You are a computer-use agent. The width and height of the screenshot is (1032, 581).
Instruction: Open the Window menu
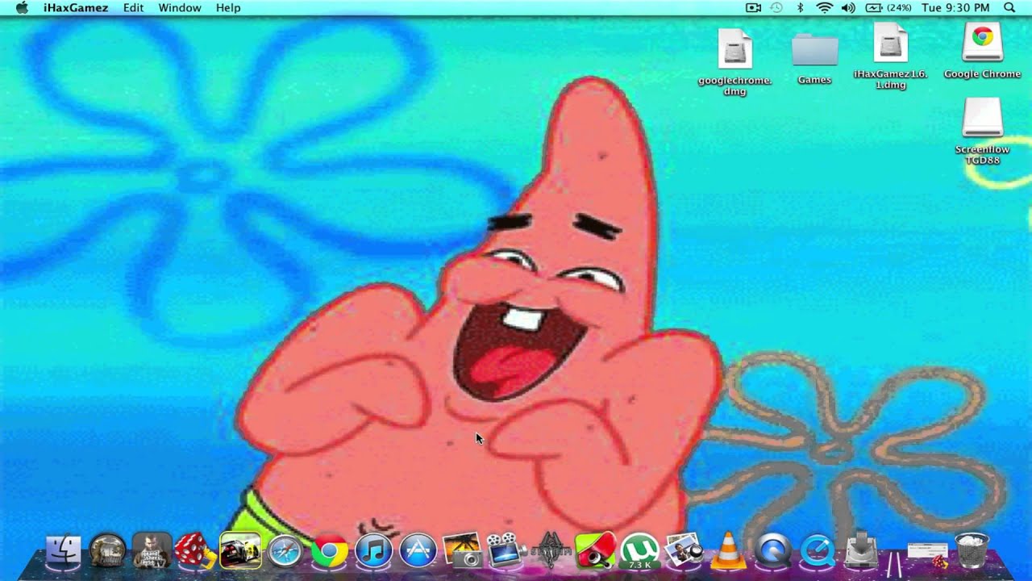tap(180, 7)
